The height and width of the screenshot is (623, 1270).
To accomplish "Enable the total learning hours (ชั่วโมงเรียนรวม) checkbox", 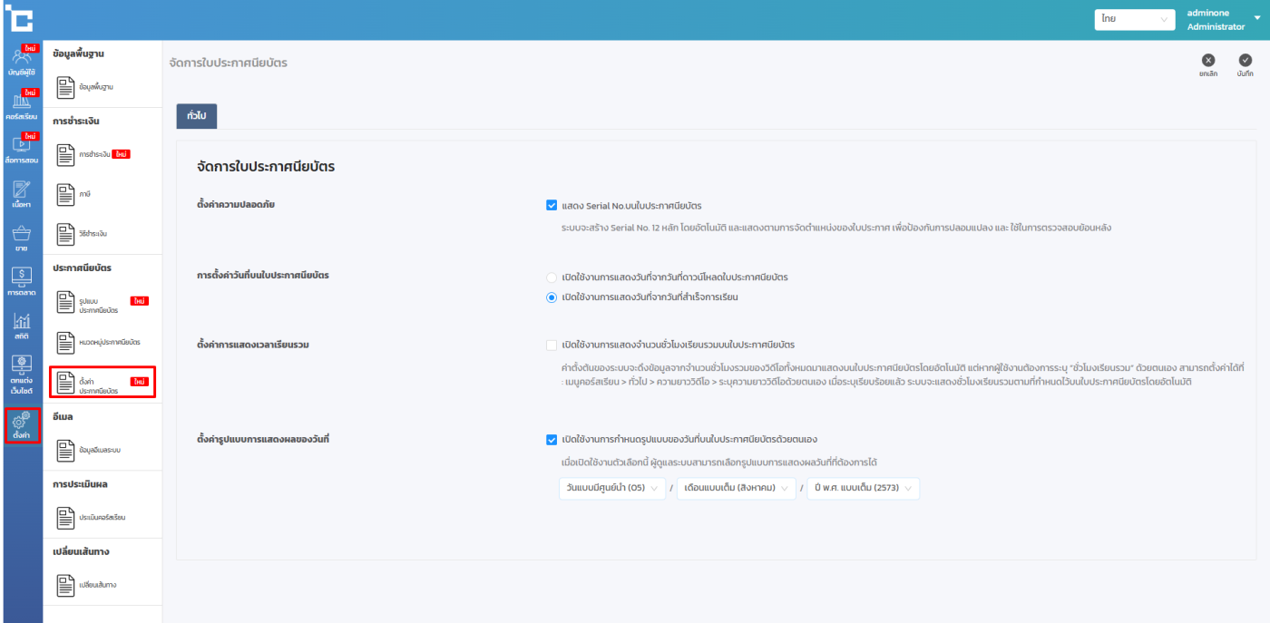I will [552, 345].
